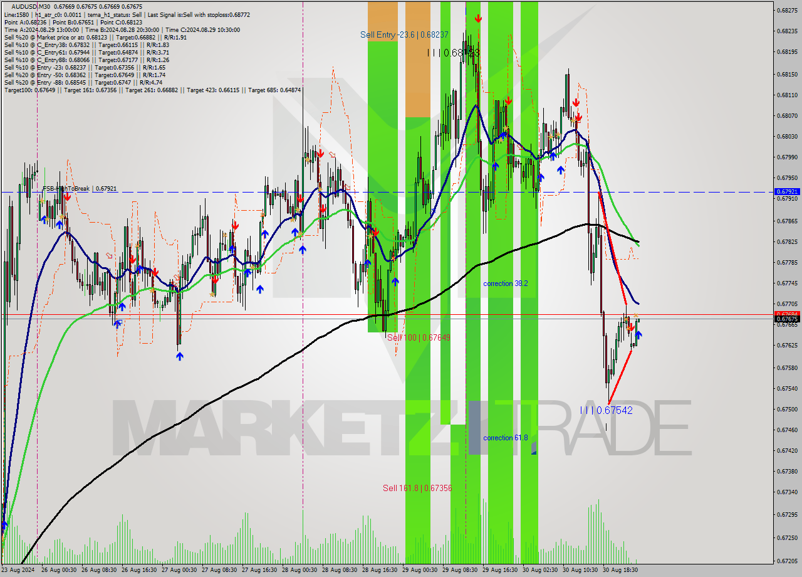The image size is (802, 577).
Task: Click the 'Sell 100 | 0.67649' label
Action: pyautogui.click(x=419, y=336)
